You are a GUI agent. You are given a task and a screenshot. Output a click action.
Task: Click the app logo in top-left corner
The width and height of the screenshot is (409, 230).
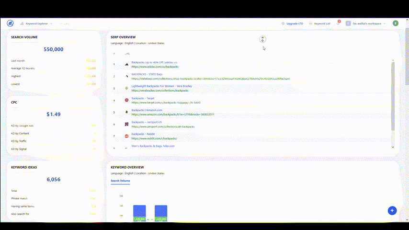coord(10,23)
